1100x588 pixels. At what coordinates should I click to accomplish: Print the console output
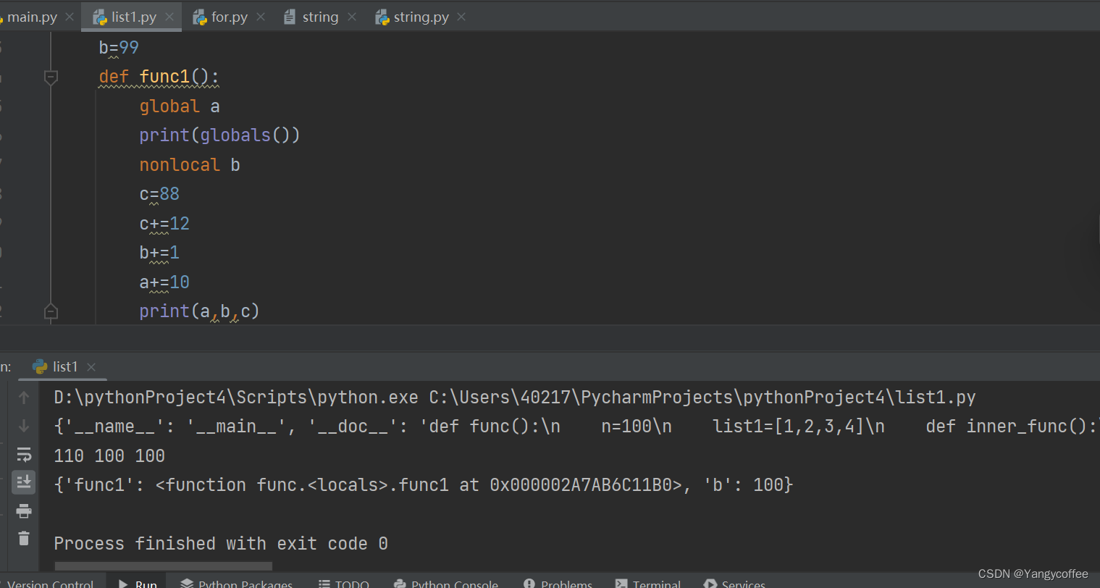click(x=24, y=511)
